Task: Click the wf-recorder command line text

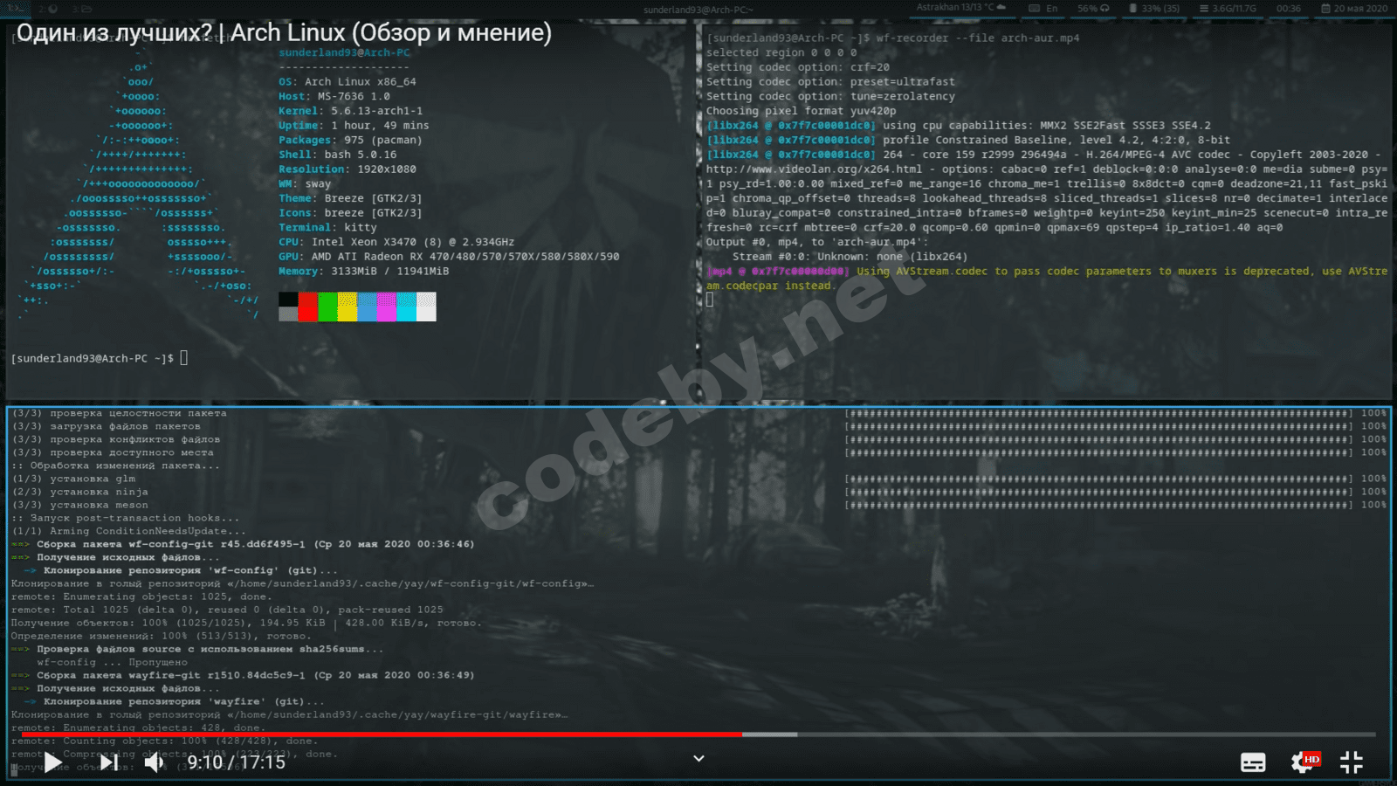Action: [977, 38]
